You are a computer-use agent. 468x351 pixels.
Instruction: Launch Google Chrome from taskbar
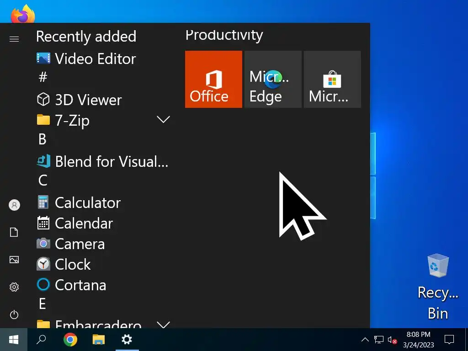coord(70,340)
